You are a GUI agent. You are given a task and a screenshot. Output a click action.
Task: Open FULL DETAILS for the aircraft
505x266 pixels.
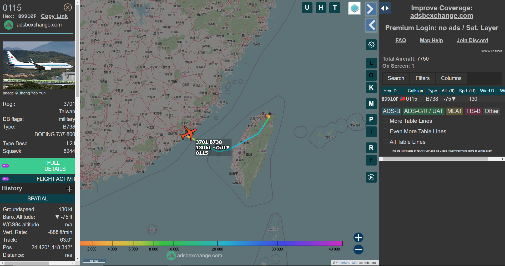pyautogui.click(x=38, y=166)
